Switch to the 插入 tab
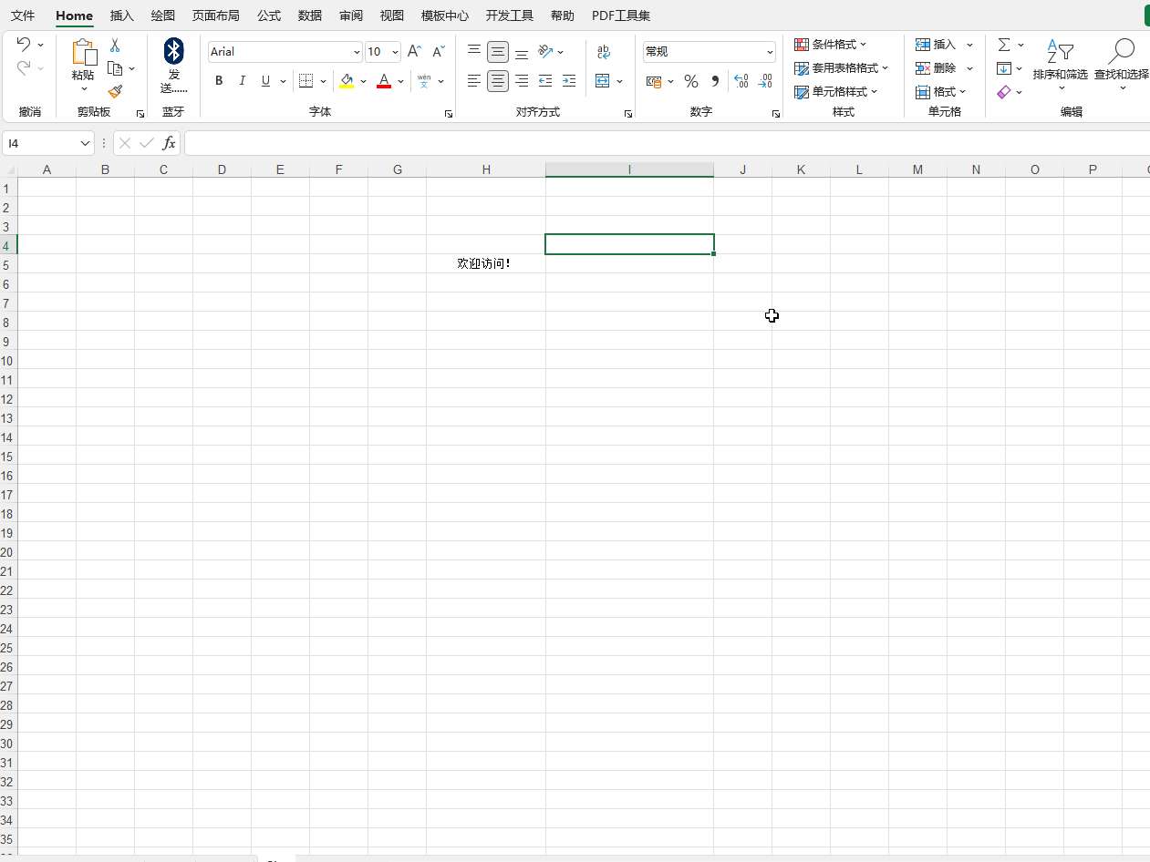The width and height of the screenshot is (1150, 862). point(122,15)
